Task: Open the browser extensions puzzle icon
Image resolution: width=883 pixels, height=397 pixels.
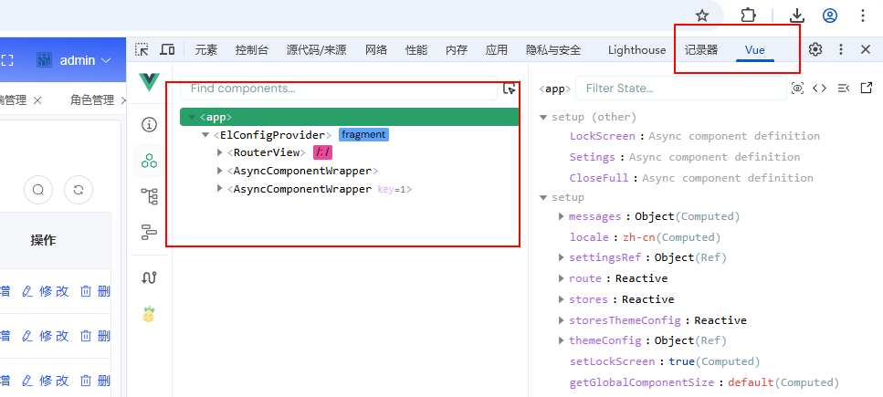Action: pos(748,16)
